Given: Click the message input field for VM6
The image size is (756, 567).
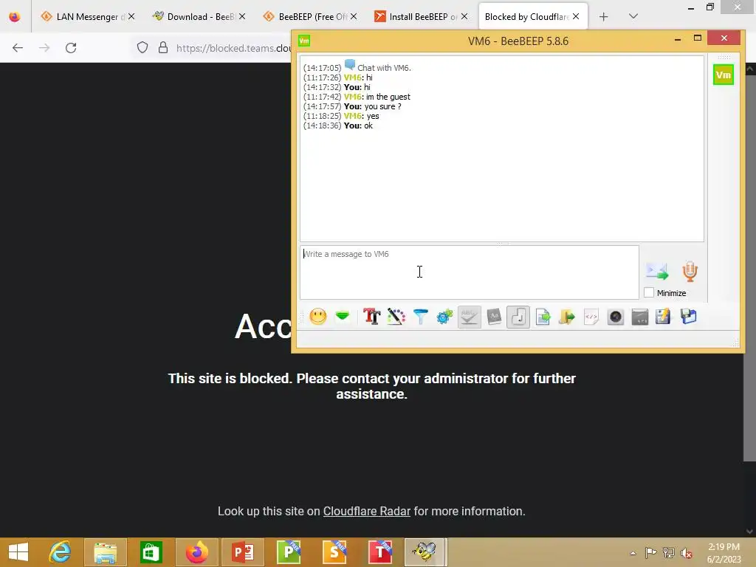Looking at the screenshot, I should click(x=469, y=272).
